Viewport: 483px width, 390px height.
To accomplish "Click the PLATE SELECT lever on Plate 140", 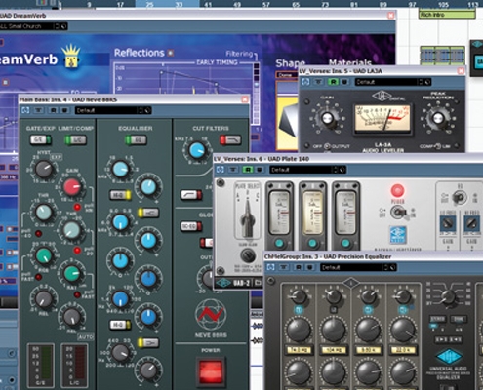I will (x=248, y=217).
